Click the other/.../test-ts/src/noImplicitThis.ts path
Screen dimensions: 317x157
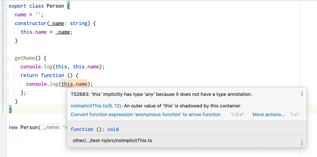tap(112, 141)
